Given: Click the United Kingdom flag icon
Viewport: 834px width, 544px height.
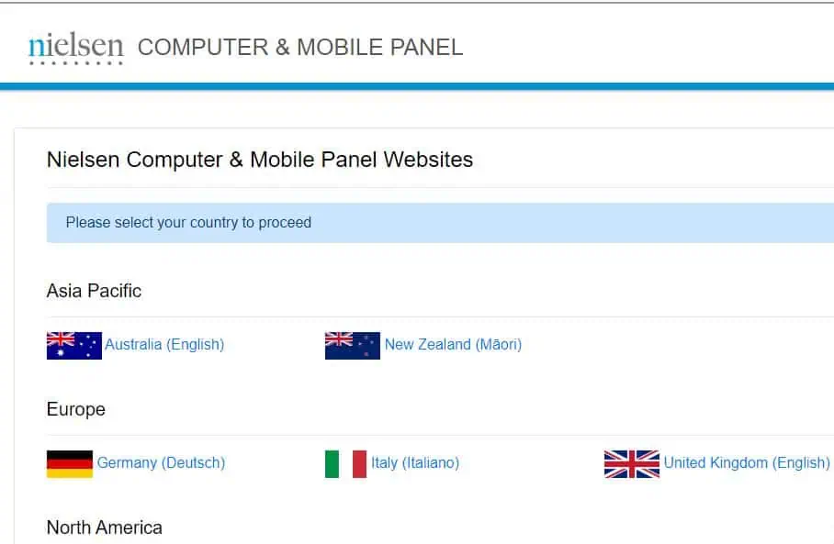Looking at the screenshot, I should pyautogui.click(x=631, y=464).
